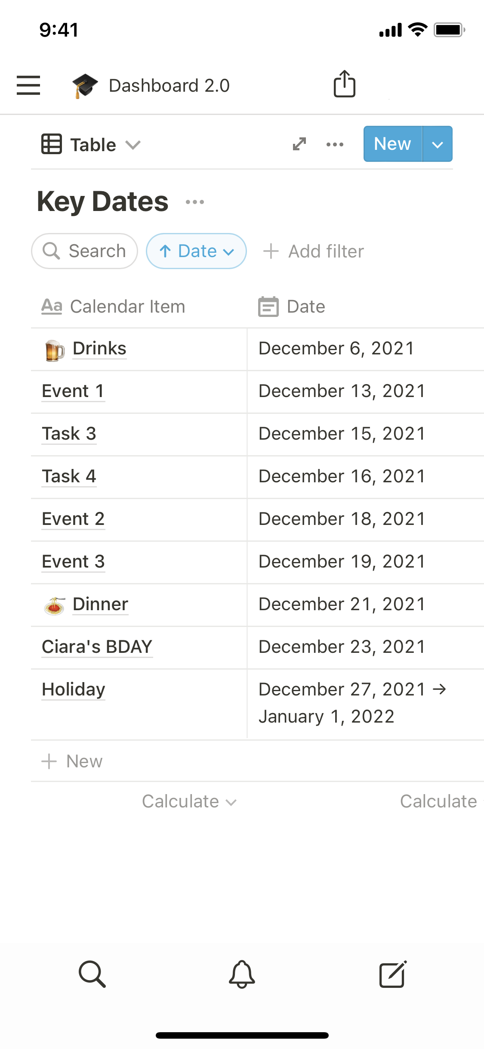Expand the New button dropdown arrow

click(438, 144)
